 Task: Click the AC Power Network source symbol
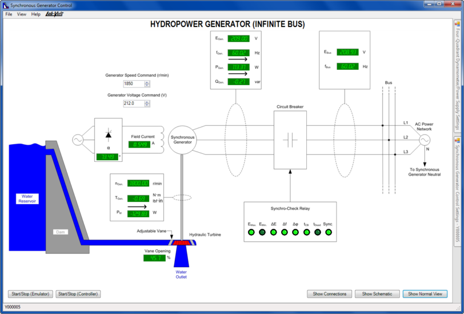425,140
